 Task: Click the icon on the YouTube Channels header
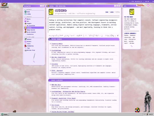[x=50, y=39]
